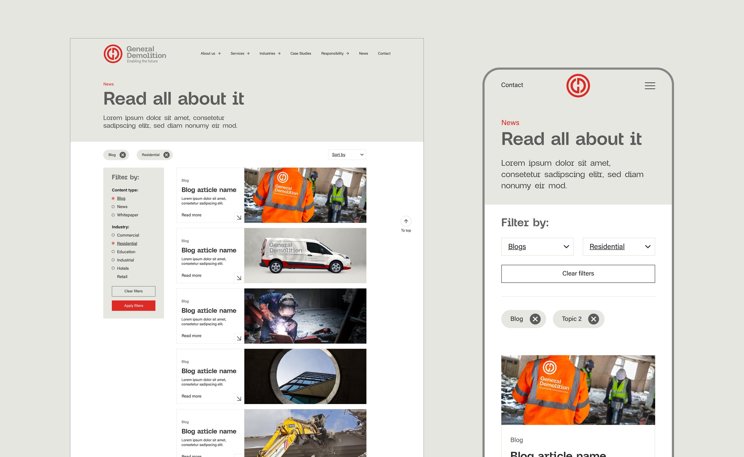Click Read more on round window card

191,396
